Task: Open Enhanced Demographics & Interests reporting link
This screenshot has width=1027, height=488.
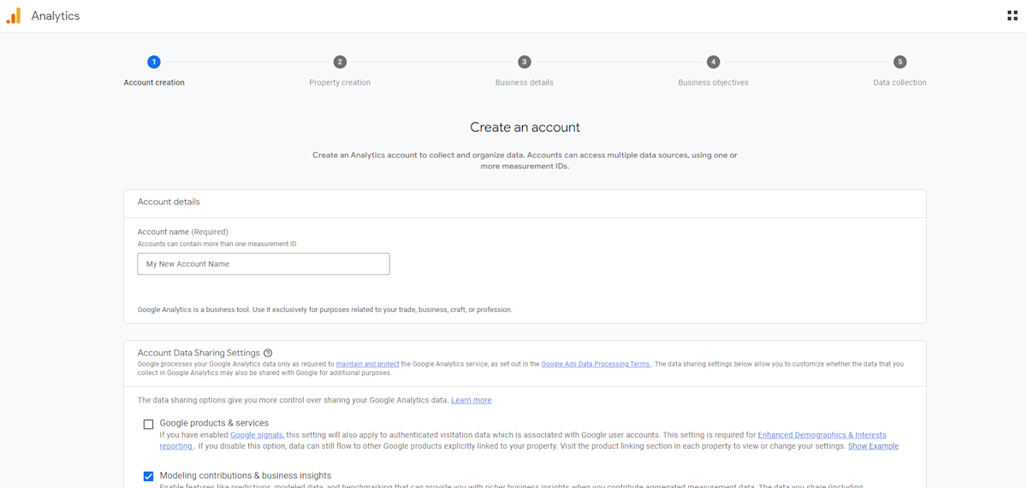Action: [822, 435]
